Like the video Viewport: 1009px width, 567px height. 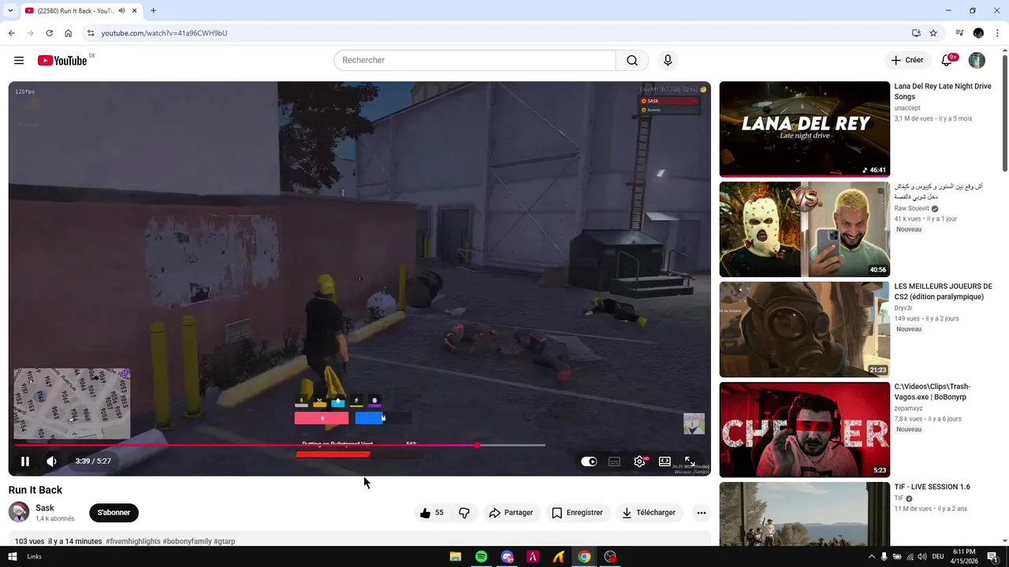click(431, 513)
